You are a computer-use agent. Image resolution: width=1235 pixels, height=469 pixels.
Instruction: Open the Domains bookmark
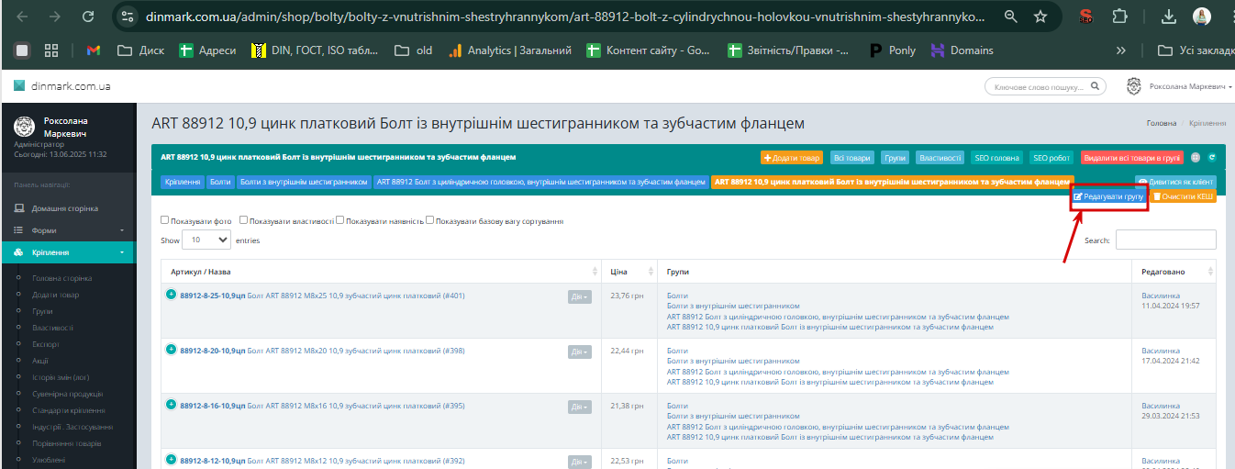(x=962, y=50)
